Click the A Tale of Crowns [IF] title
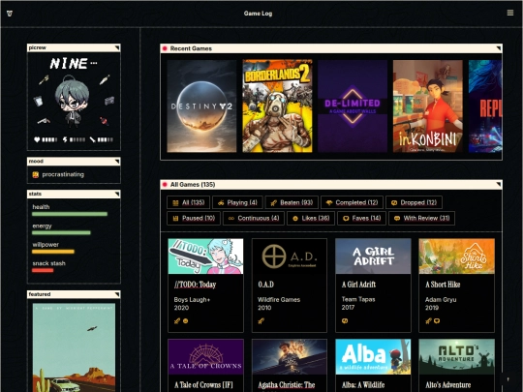523x392 pixels. click(x=203, y=385)
